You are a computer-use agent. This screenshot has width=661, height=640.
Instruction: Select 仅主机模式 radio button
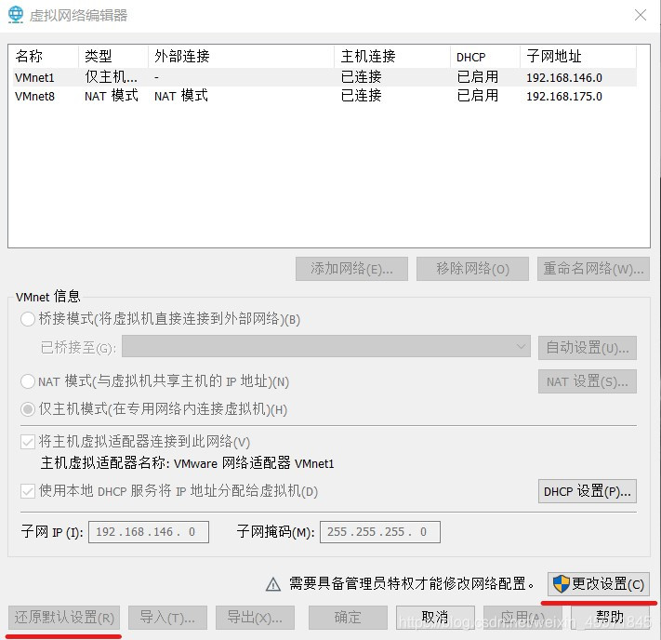coord(28,408)
